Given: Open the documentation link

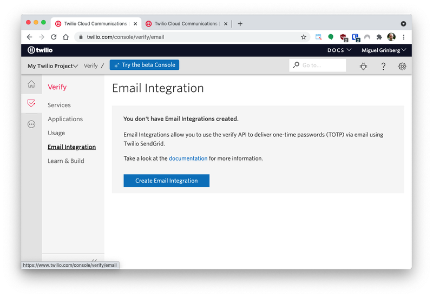Looking at the screenshot, I should pyautogui.click(x=188, y=159).
